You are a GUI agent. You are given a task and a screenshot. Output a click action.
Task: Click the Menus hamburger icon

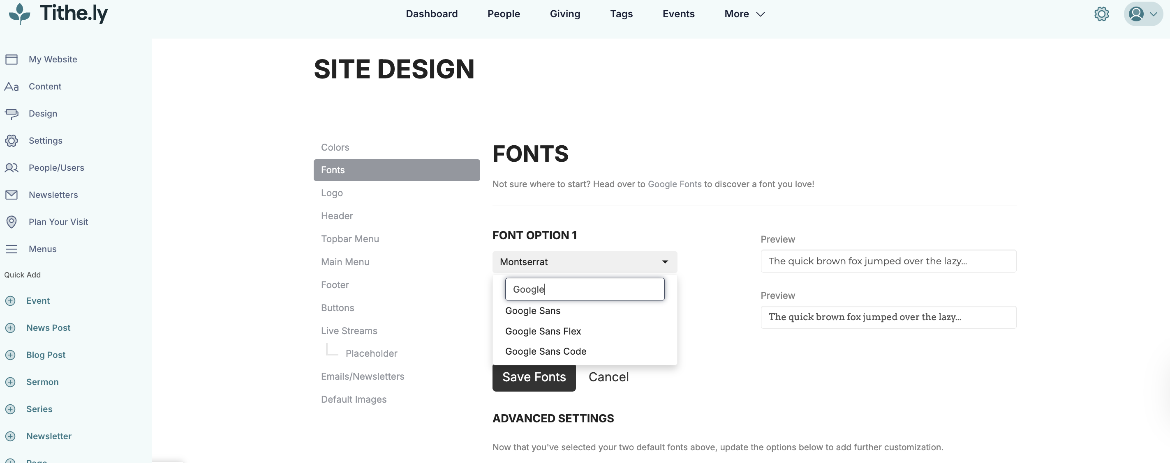click(x=12, y=249)
